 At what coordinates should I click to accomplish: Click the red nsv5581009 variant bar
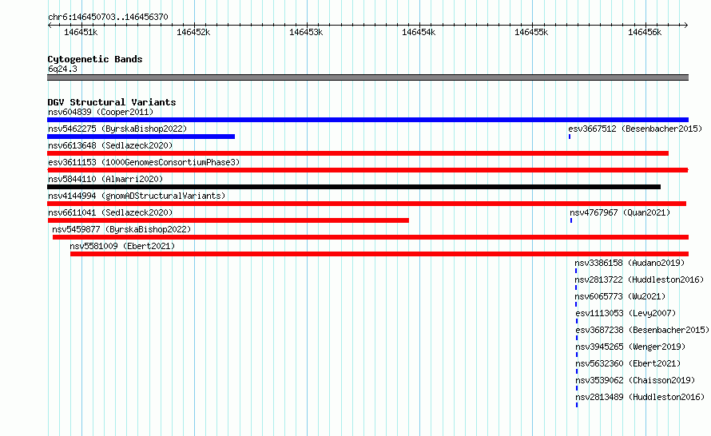pos(379,254)
